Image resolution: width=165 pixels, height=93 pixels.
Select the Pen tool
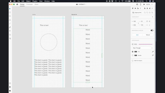click(10, 27)
